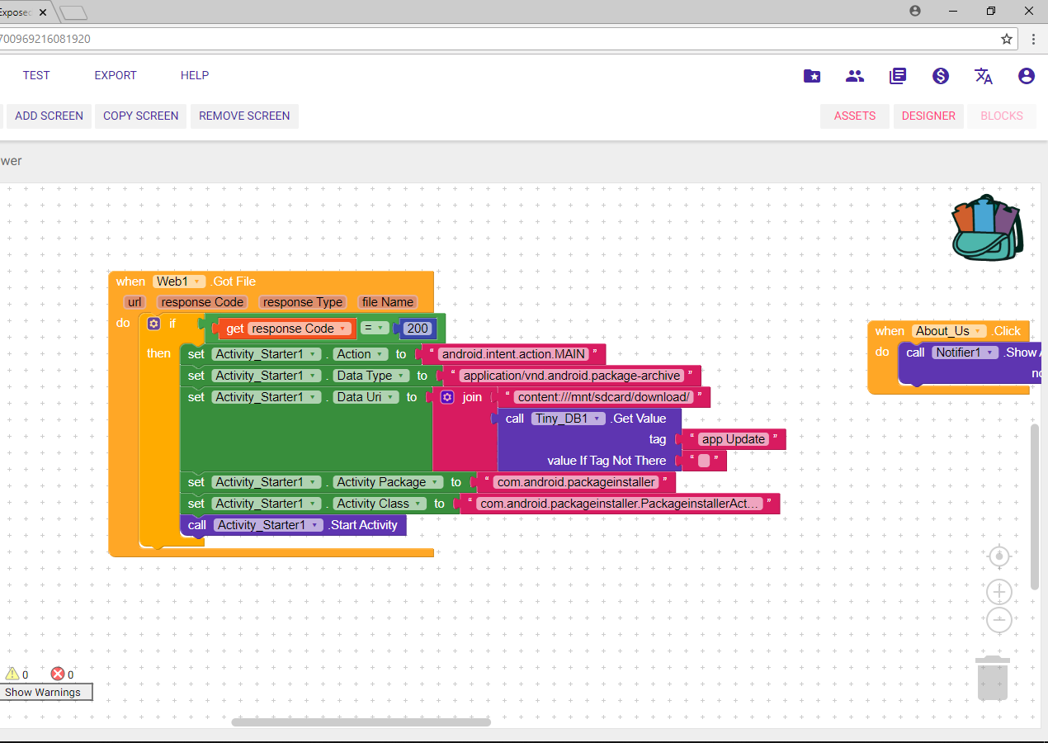Center the workspace with the target icon

999,557
